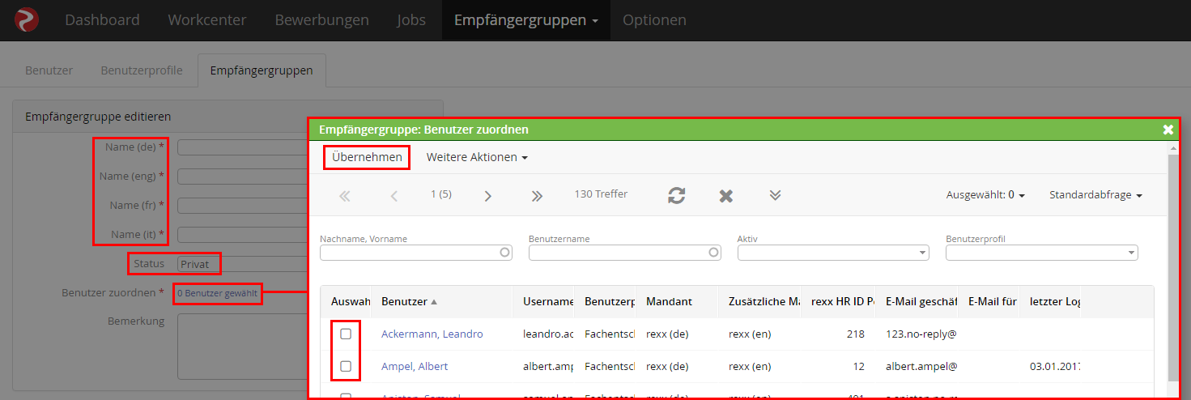Click HR ID cell 218
Image resolution: width=1191 pixels, height=400 pixels.
tap(855, 334)
